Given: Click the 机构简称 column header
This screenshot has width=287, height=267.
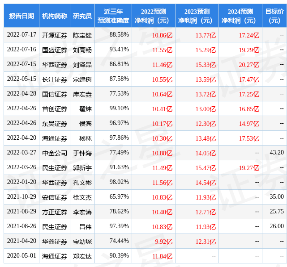Looking at the screenshot, I should [x=55, y=16].
